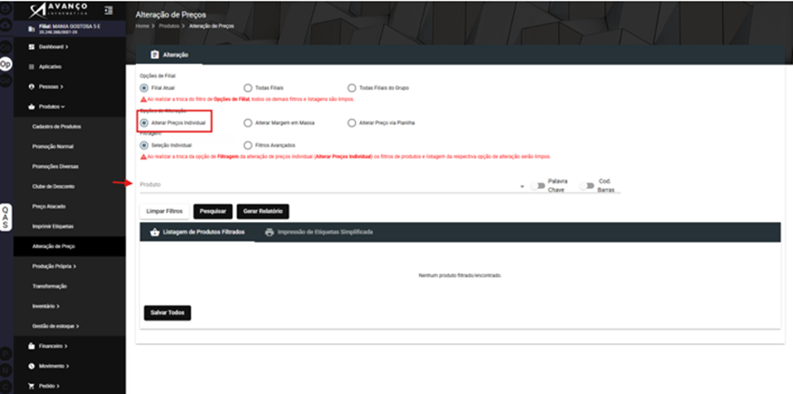This screenshot has height=394, width=793.
Task: Click the Produtos basket icon in sidebar
Action: tap(31, 106)
